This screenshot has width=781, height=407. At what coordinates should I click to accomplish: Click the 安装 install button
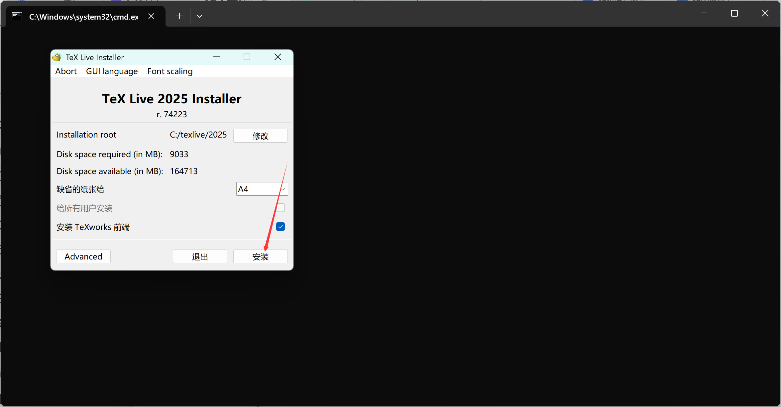point(260,256)
